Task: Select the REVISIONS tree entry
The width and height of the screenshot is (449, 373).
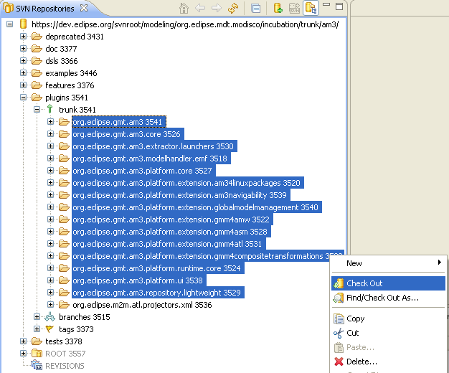Action: [65, 366]
